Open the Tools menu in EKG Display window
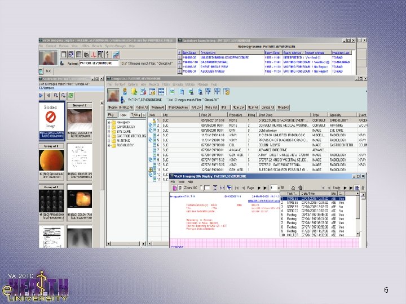The image size is (406, 304). pos(182,182)
